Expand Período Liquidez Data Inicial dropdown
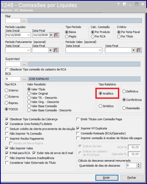Image resolution: width=147 pixels, height=184 pixels. [x=28, y=35]
